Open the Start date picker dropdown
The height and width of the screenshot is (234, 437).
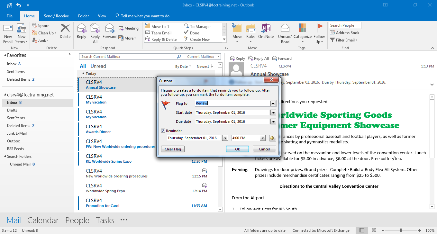coord(273,113)
